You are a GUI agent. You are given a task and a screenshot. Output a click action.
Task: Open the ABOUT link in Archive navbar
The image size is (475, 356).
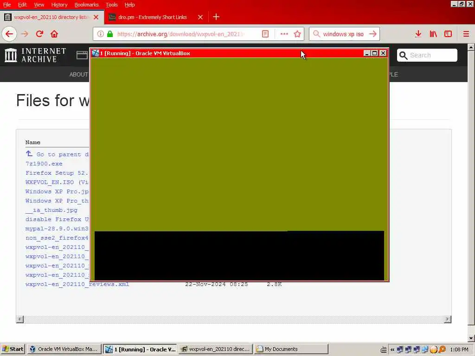78,75
